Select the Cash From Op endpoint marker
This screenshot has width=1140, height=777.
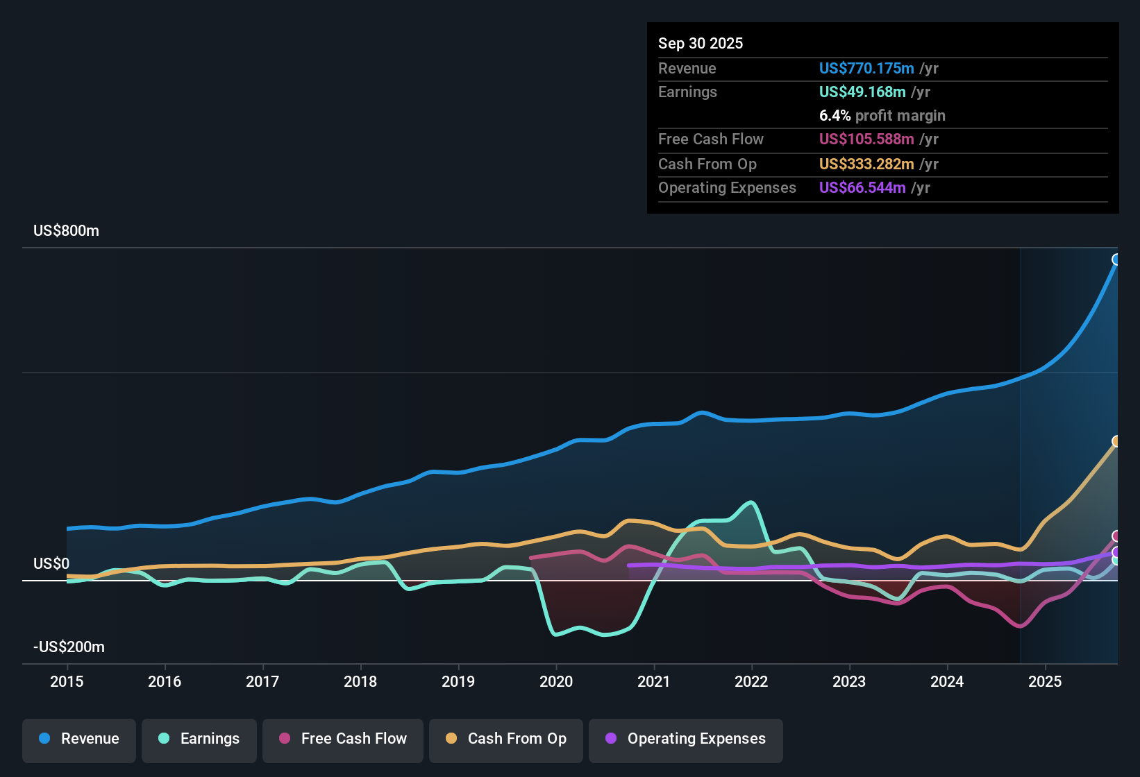(1116, 441)
